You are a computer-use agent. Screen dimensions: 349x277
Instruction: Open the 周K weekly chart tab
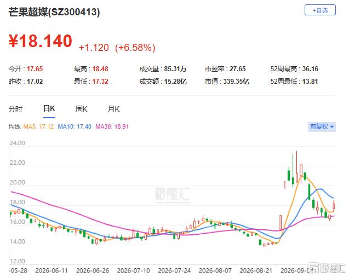(81, 109)
